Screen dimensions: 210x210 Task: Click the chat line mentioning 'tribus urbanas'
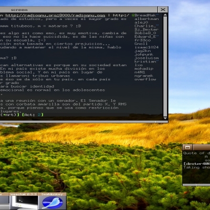tap(35, 76)
